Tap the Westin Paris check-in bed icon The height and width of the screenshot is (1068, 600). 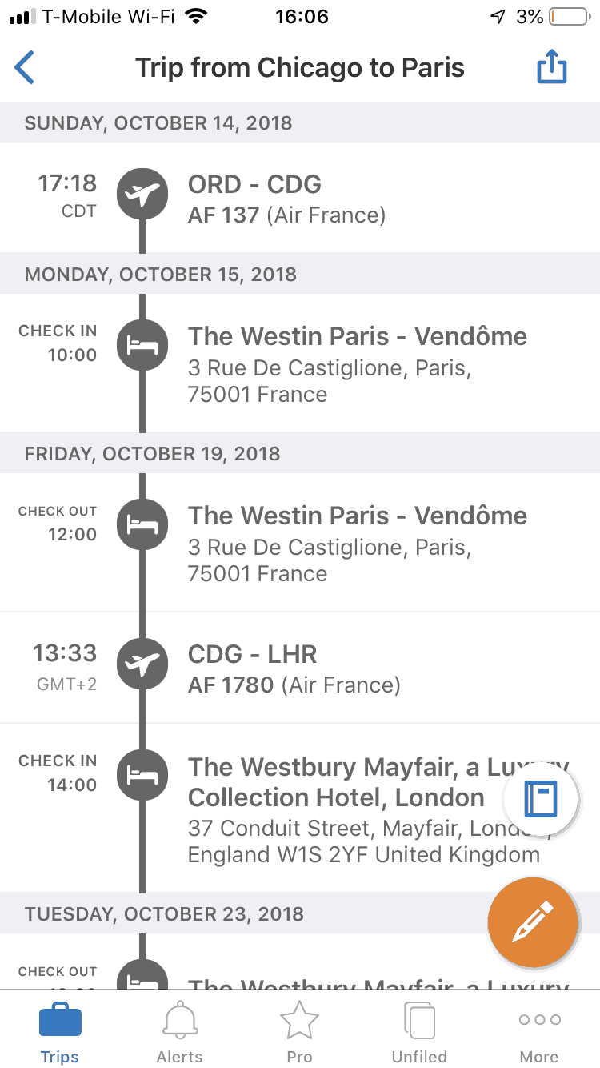click(x=142, y=345)
